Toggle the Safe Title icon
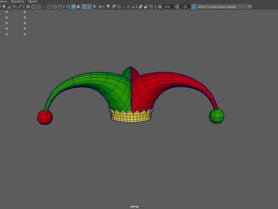 pos(60,7)
